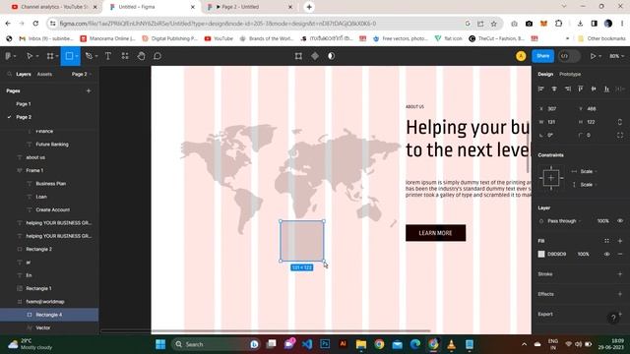Select the Comment tool
The height and width of the screenshot is (354, 630).
pos(157,56)
